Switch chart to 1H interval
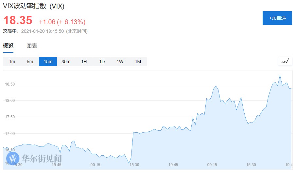 [x=84, y=62]
